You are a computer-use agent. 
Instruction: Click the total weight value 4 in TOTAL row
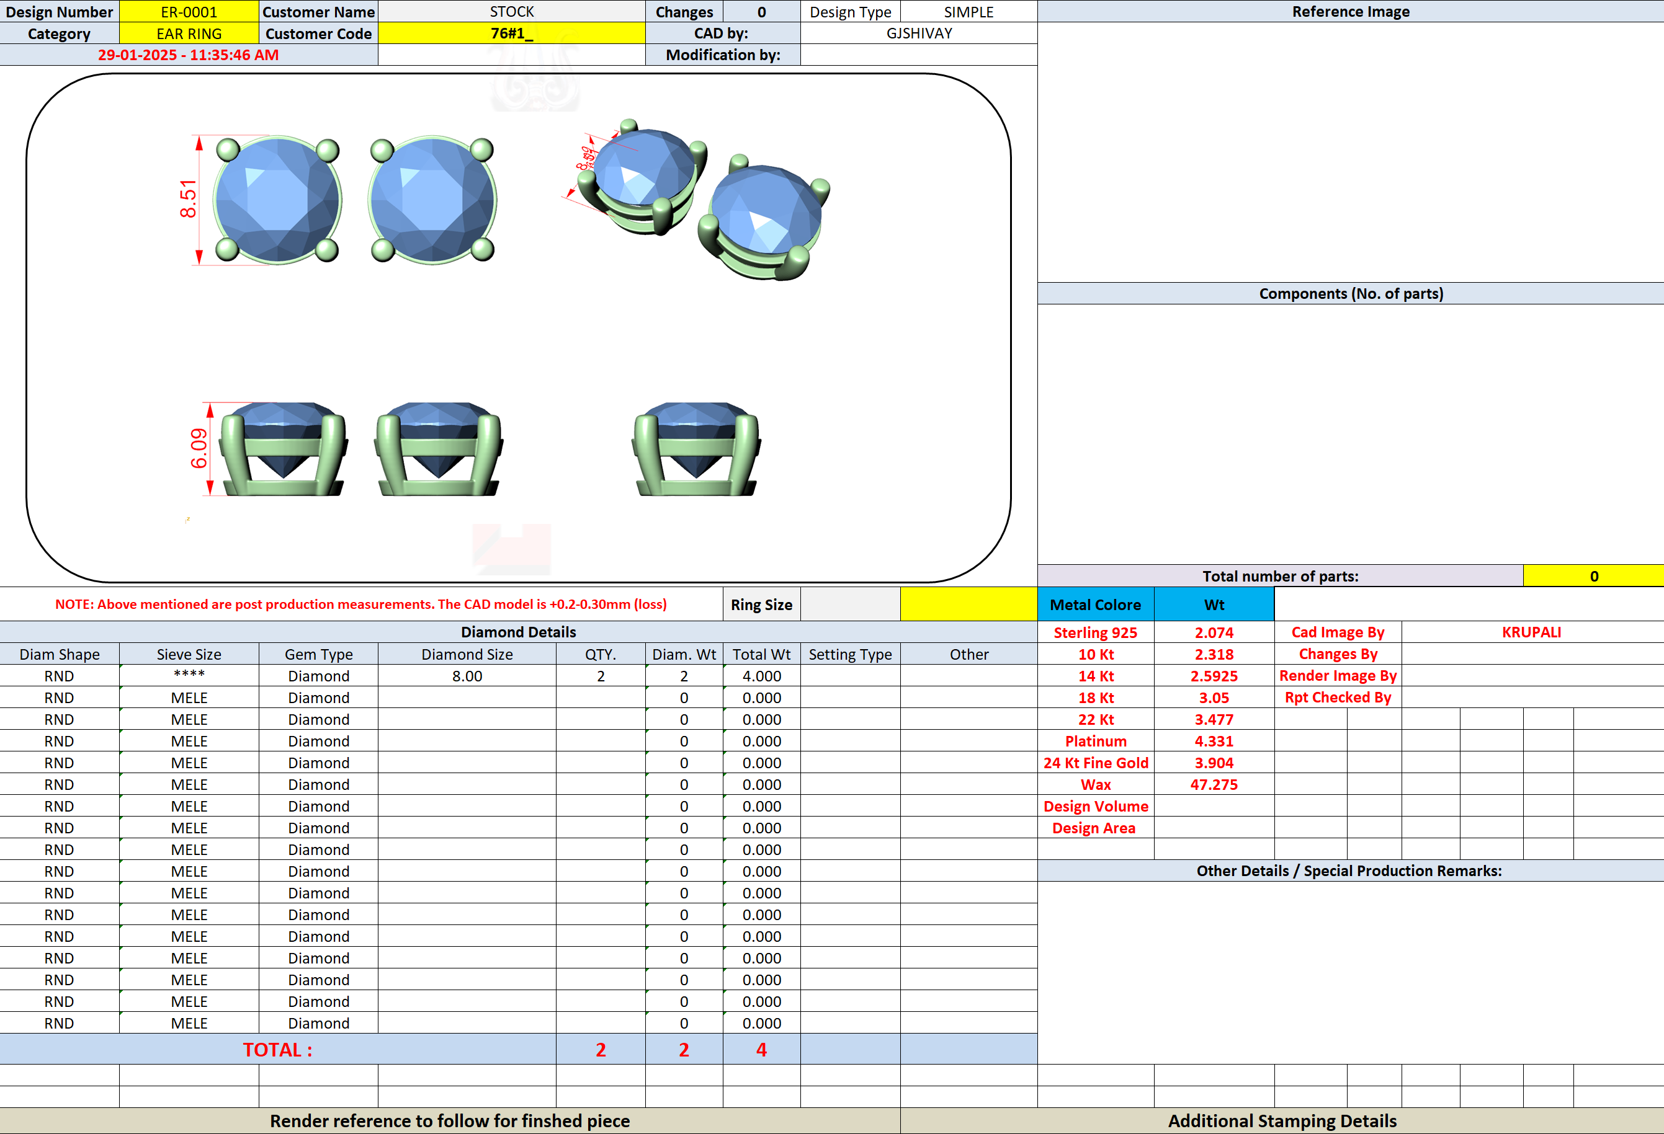(x=761, y=1050)
